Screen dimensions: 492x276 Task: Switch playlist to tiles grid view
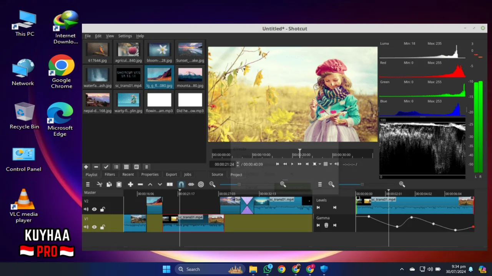(x=126, y=167)
